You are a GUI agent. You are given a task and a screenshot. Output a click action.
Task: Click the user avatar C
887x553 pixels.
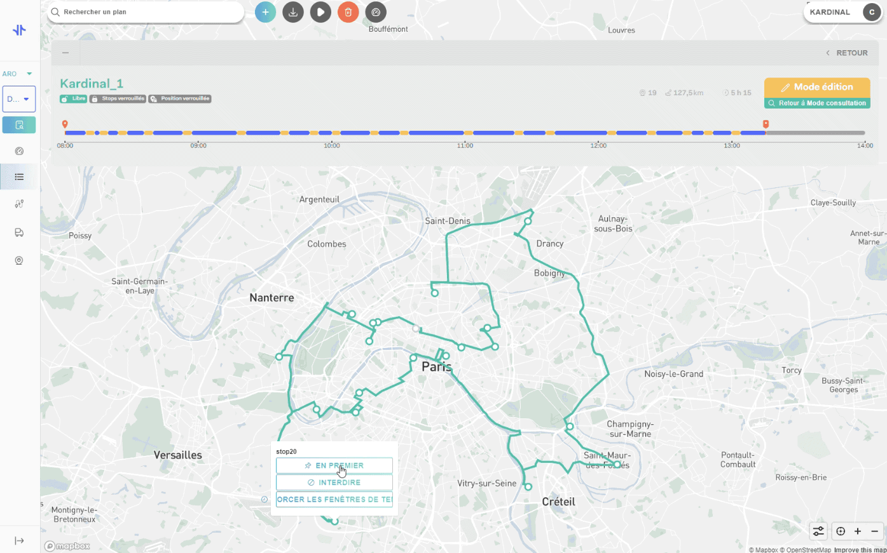click(872, 12)
